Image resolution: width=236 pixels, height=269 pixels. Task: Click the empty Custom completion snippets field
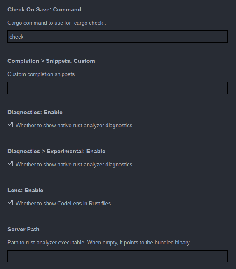[117, 88]
